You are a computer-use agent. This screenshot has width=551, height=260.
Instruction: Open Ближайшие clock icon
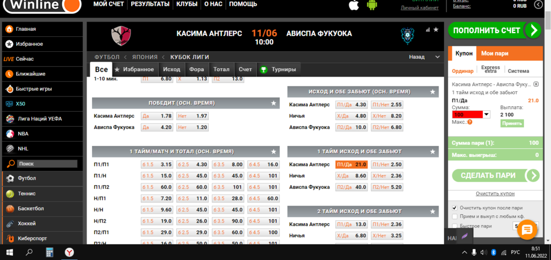coord(9,74)
